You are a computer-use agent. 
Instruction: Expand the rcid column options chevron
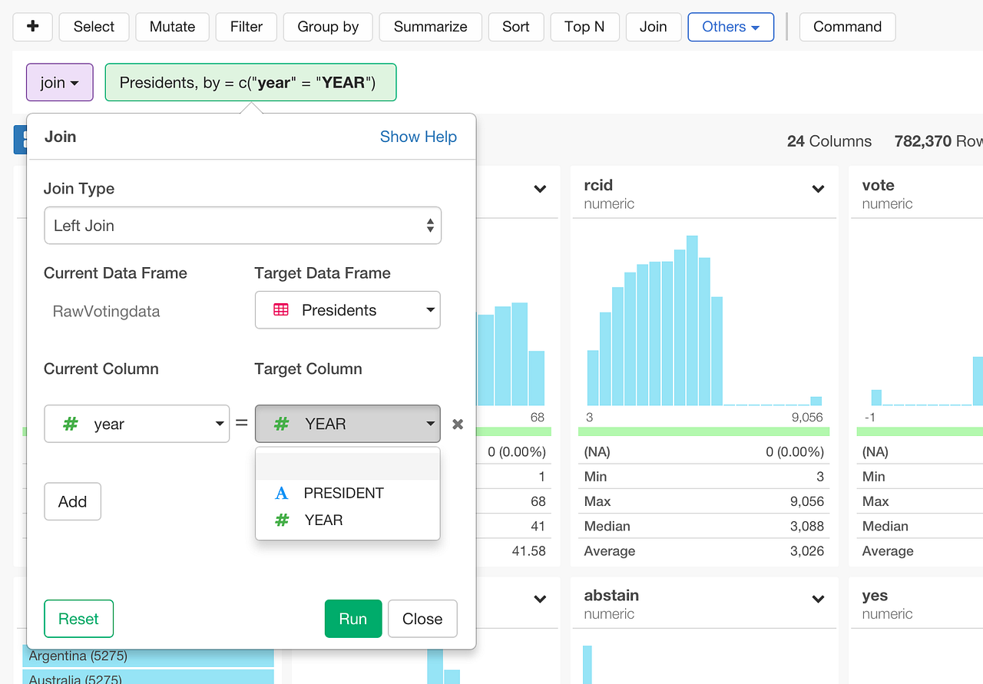tap(817, 189)
